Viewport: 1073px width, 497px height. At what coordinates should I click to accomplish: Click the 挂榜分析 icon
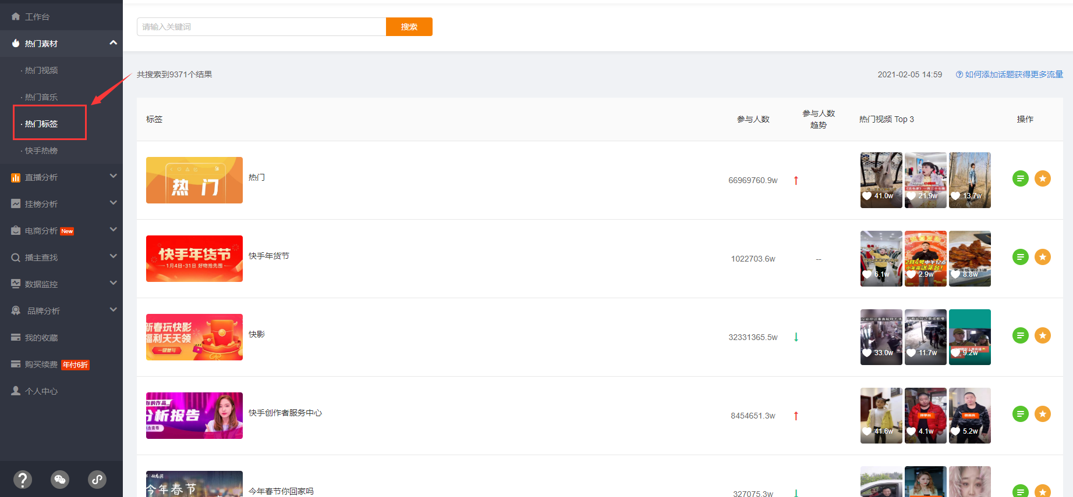[x=16, y=204]
